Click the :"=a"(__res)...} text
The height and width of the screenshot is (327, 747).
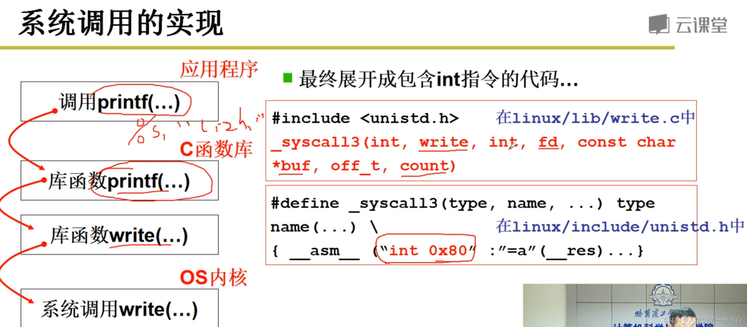(x=566, y=251)
